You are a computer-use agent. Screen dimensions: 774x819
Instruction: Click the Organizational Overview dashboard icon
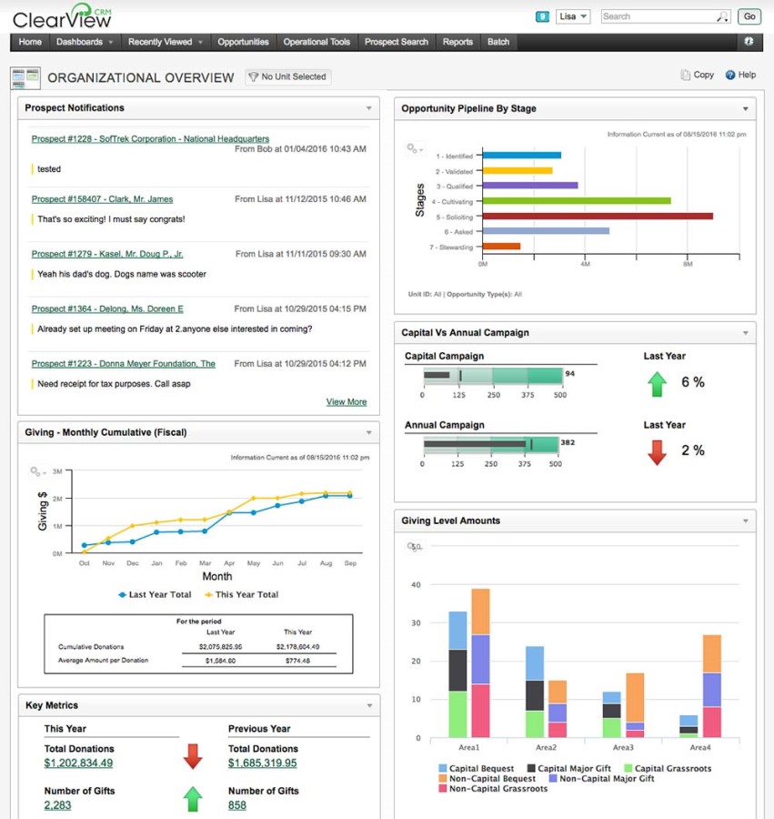tap(25, 77)
